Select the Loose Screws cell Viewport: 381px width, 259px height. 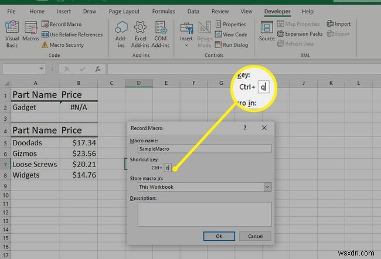(x=36, y=164)
